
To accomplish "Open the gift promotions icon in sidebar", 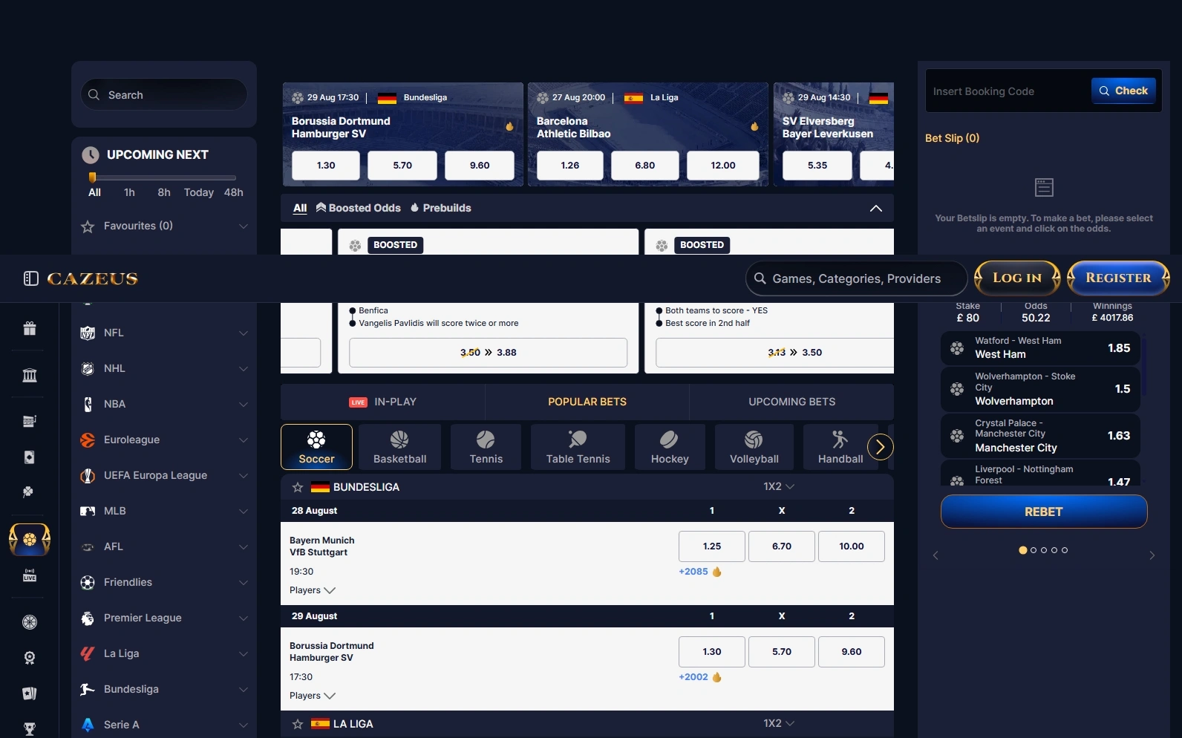I will (30, 328).
